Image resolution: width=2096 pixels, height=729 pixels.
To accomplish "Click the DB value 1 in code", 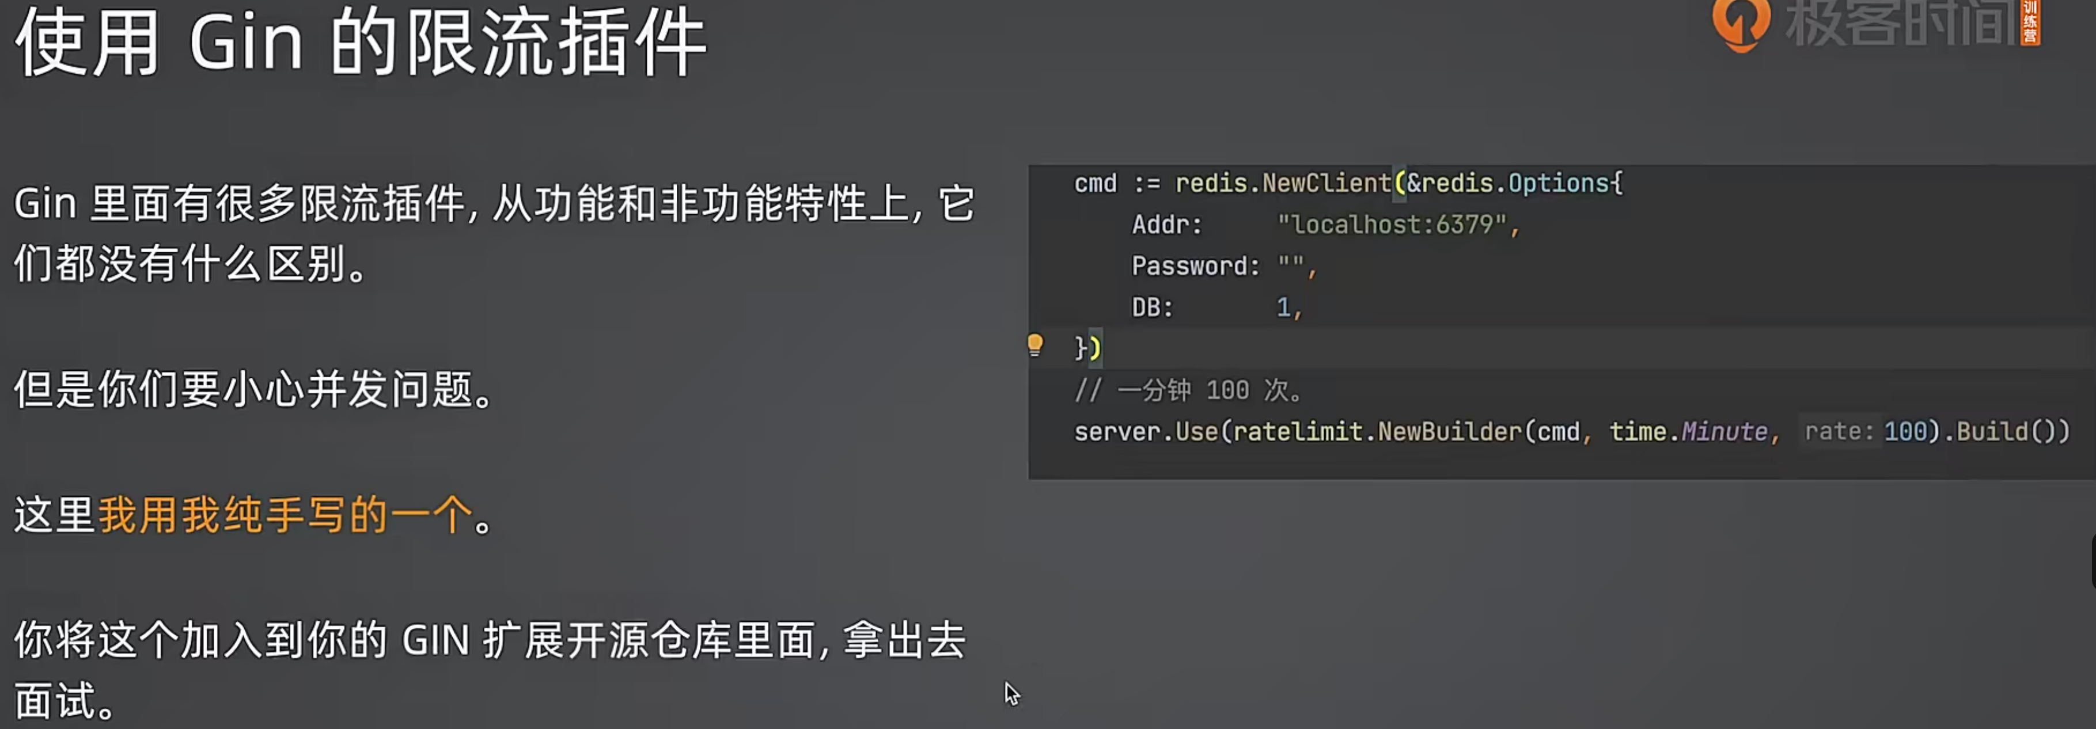I will pyautogui.click(x=1283, y=307).
